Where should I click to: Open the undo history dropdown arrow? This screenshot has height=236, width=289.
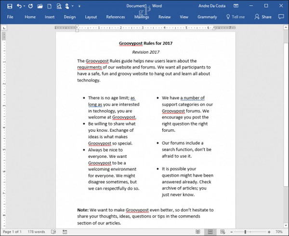tap(25, 6)
